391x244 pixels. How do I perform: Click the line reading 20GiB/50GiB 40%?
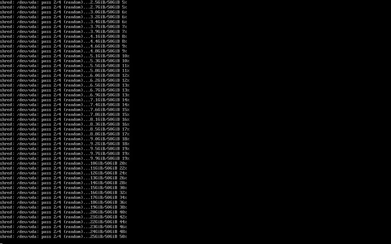pos(64,212)
